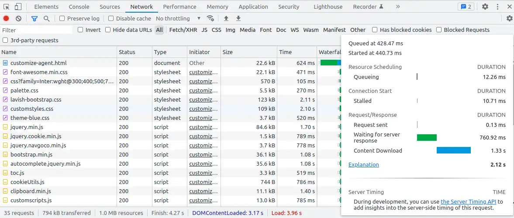Image resolution: width=514 pixels, height=218 pixels.
Task: Click the blue Content Download timing bar
Action: click(x=454, y=150)
